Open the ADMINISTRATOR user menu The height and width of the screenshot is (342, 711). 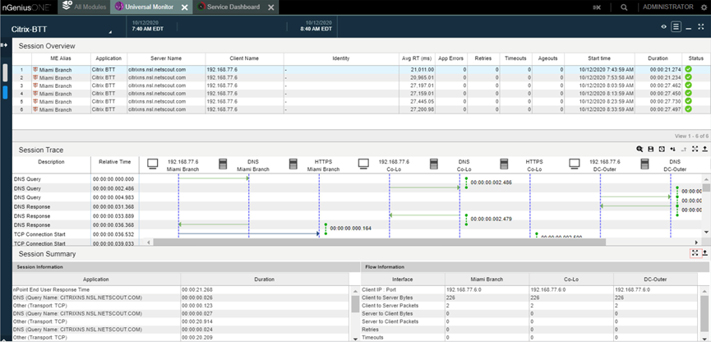click(x=667, y=7)
